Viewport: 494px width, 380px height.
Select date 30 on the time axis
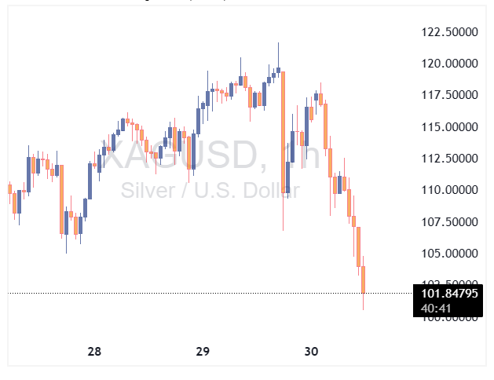[x=311, y=353]
